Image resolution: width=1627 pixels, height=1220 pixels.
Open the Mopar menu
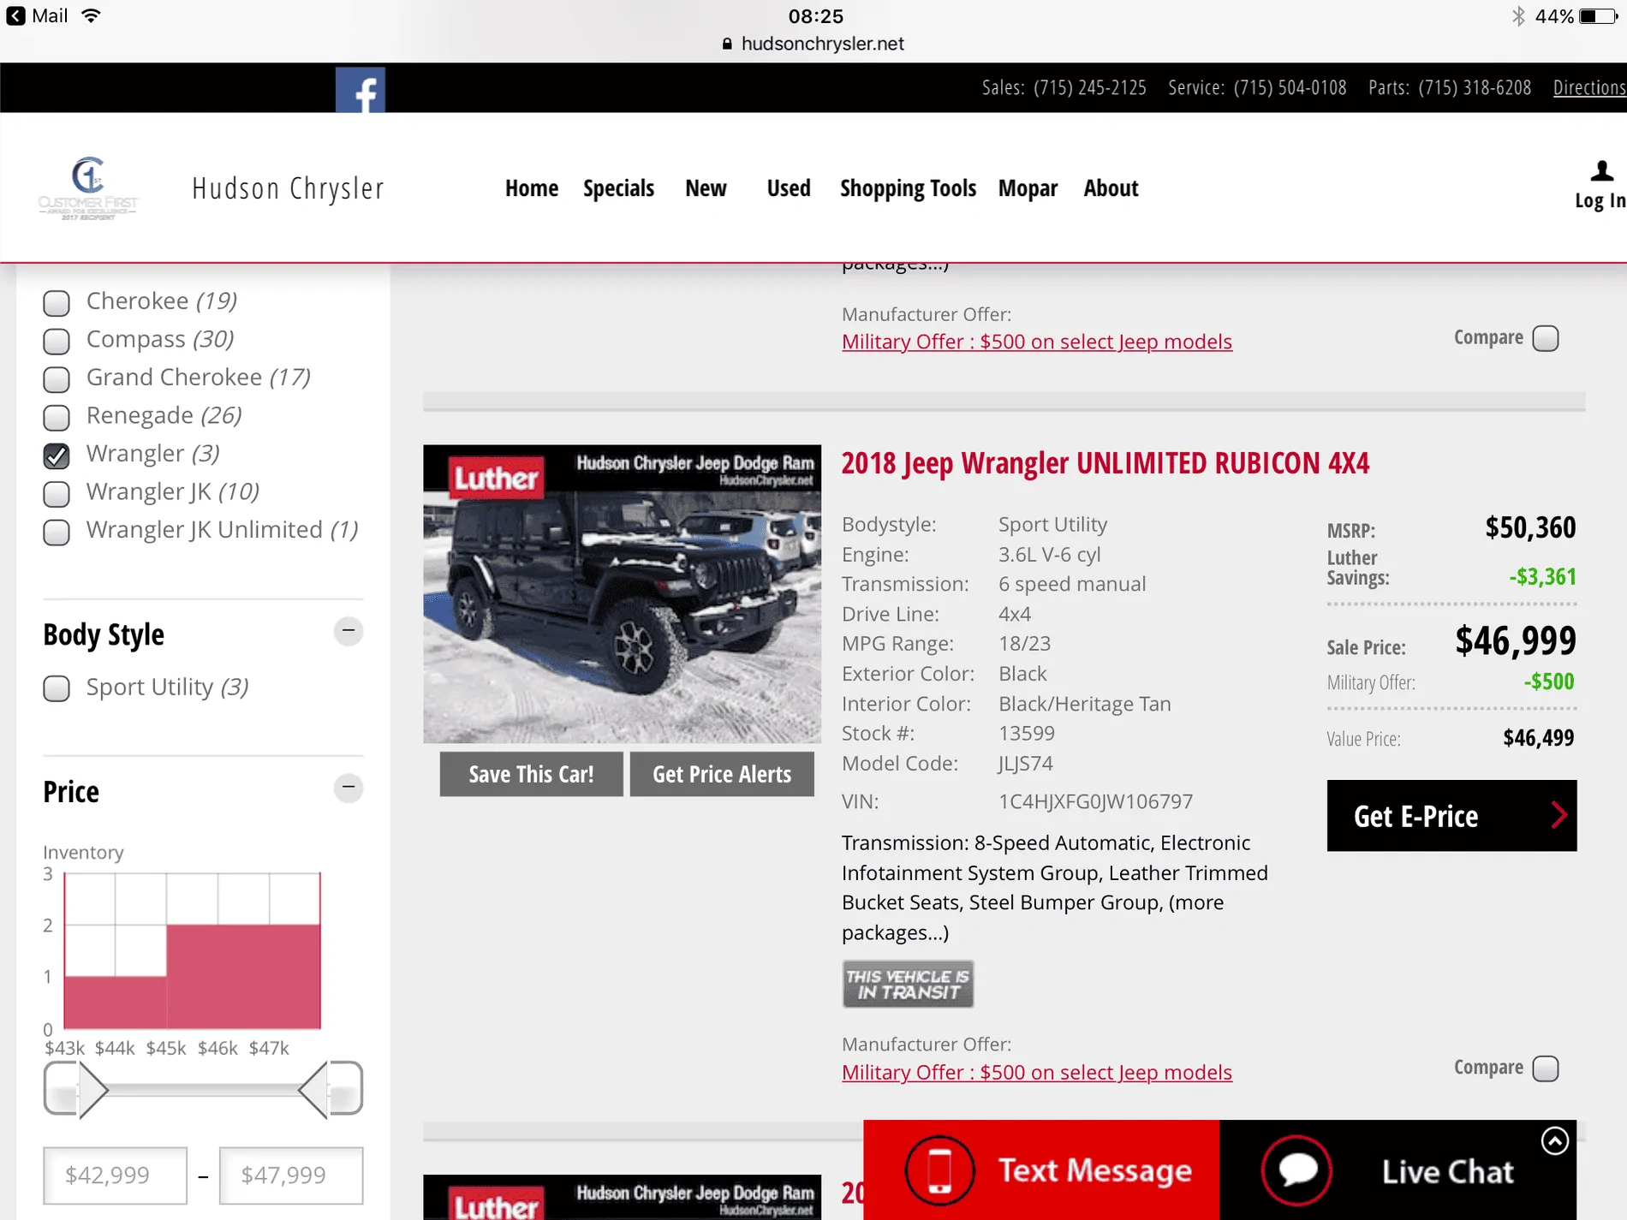coord(1028,188)
